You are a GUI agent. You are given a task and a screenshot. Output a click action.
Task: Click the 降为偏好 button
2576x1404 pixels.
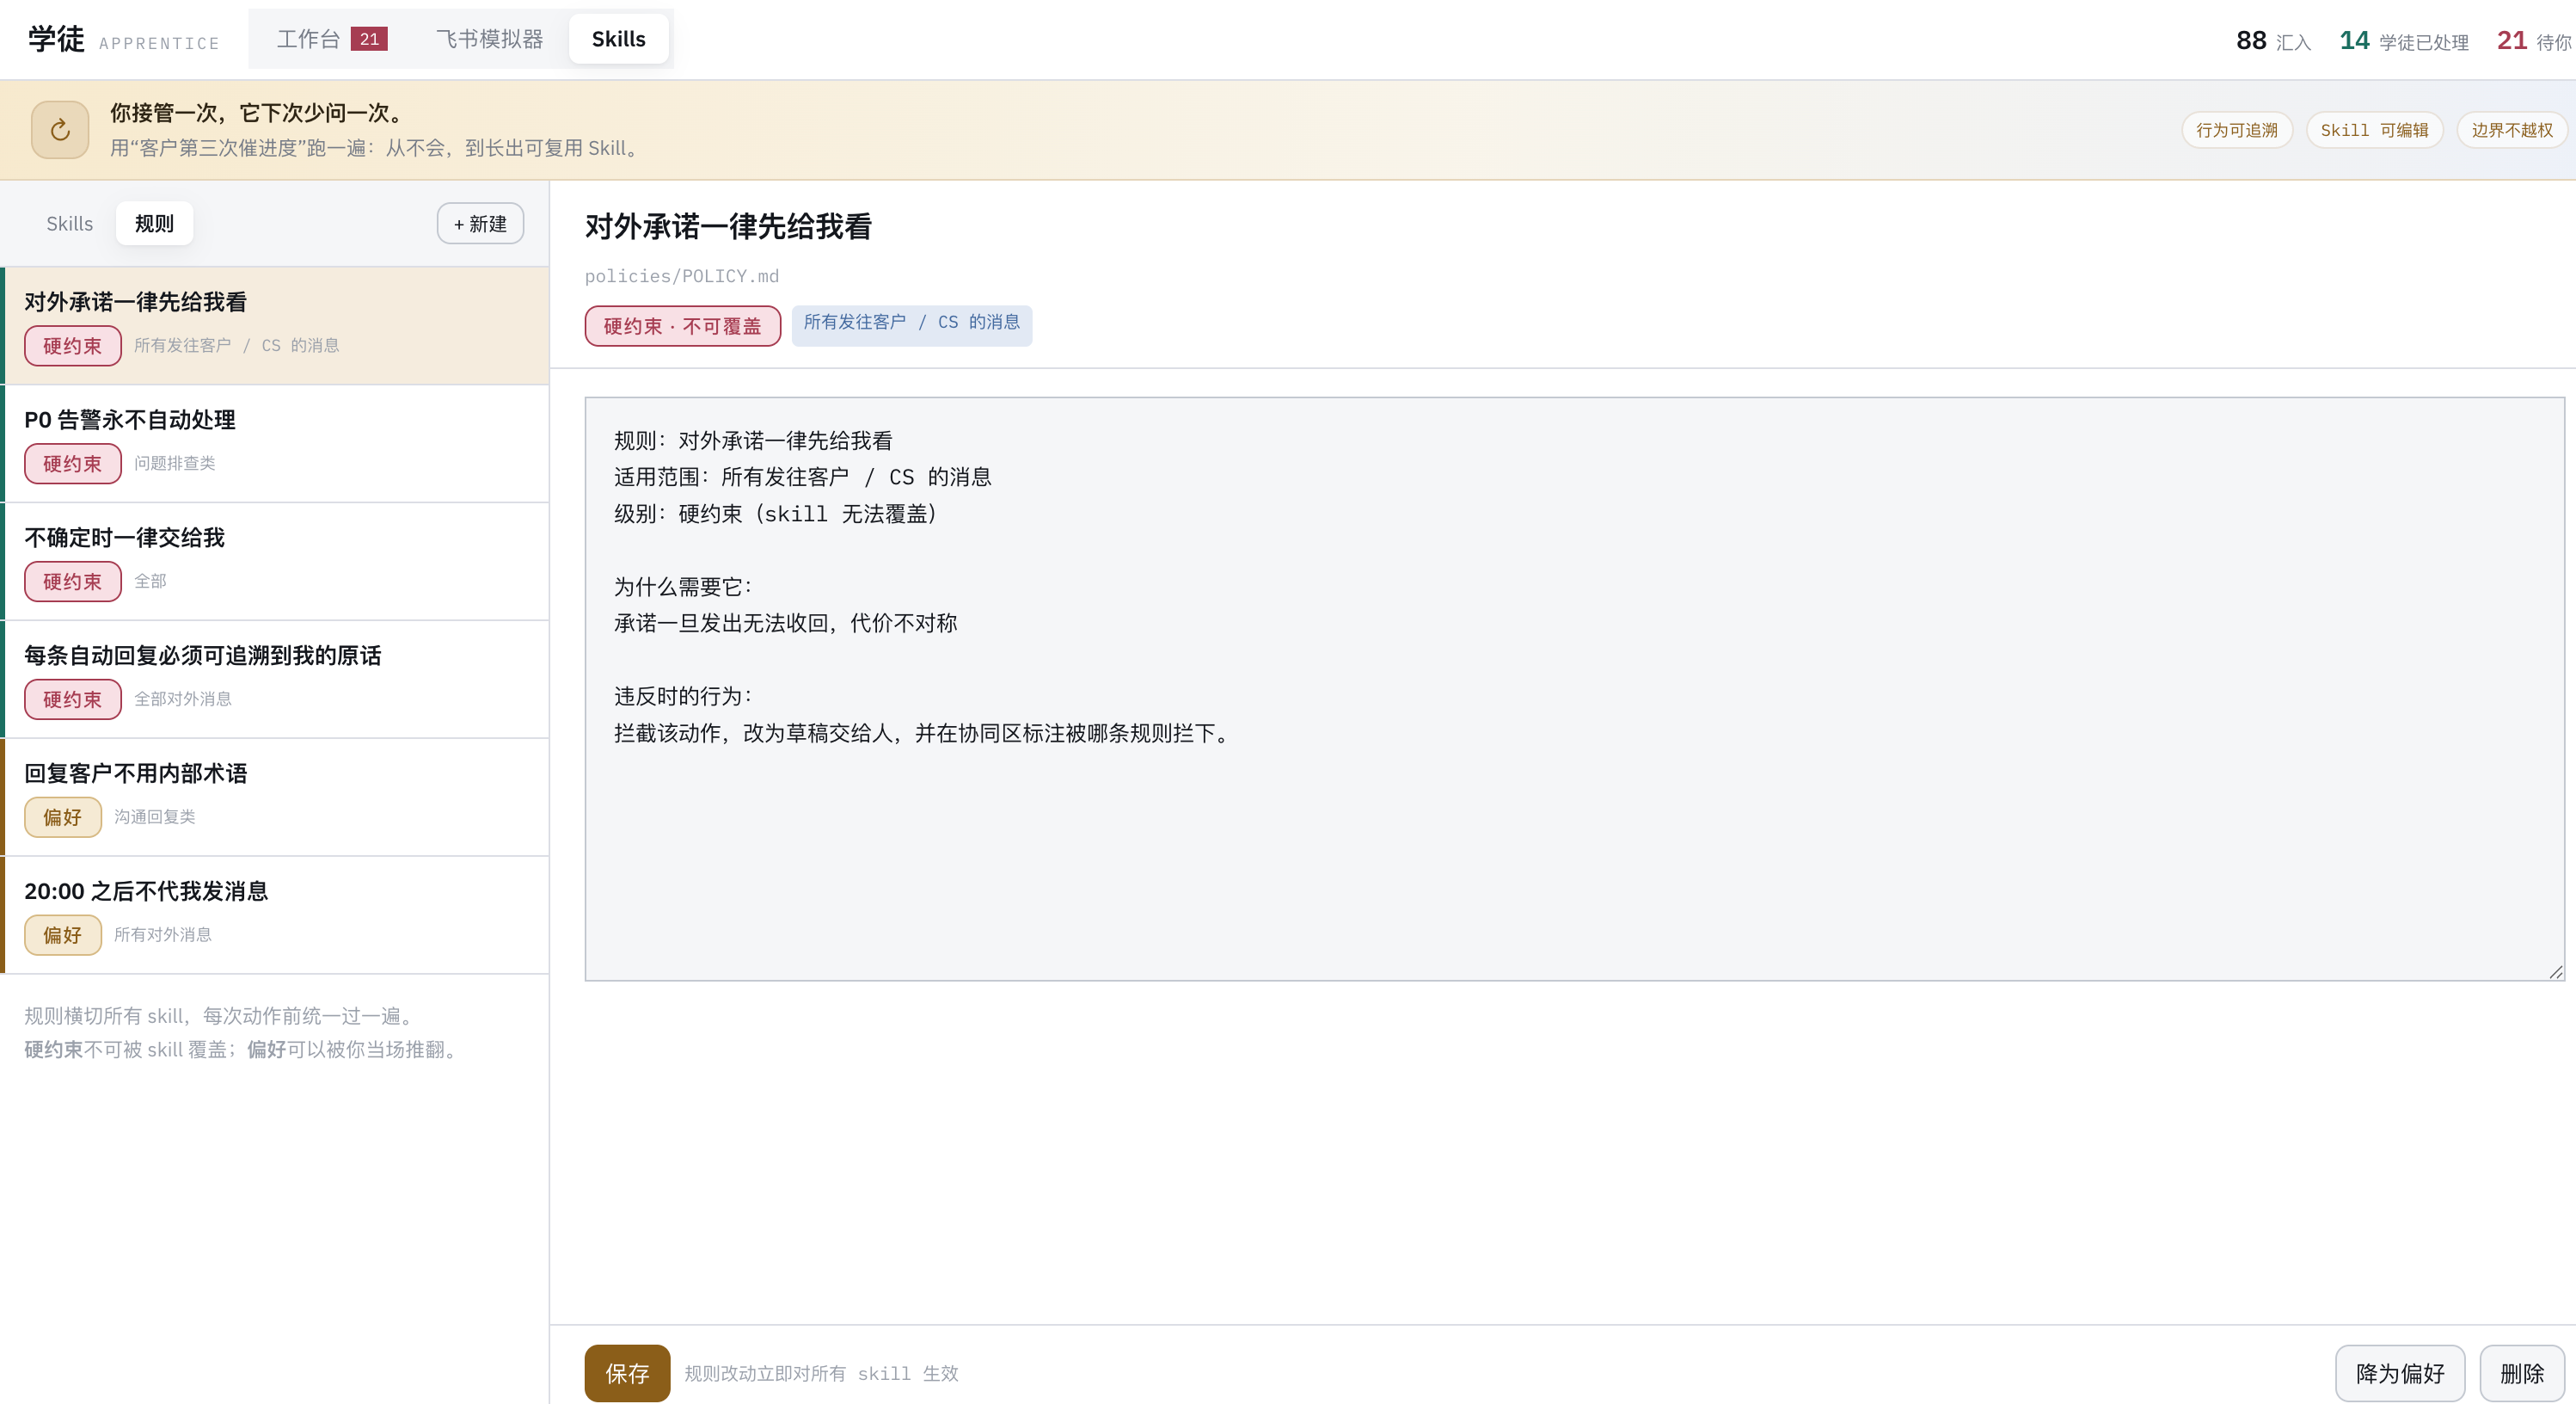(x=2399, y=1373)
